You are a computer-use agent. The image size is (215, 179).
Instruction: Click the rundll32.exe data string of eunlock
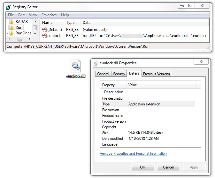[x=144, y=36]
